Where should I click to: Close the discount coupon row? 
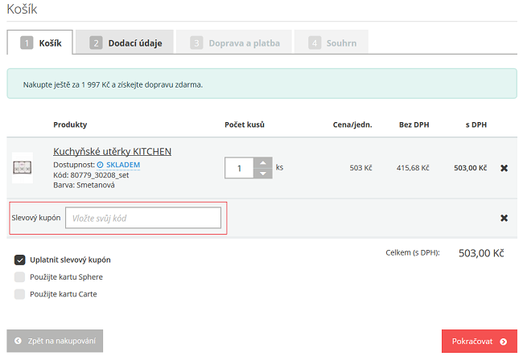[504, 218]
